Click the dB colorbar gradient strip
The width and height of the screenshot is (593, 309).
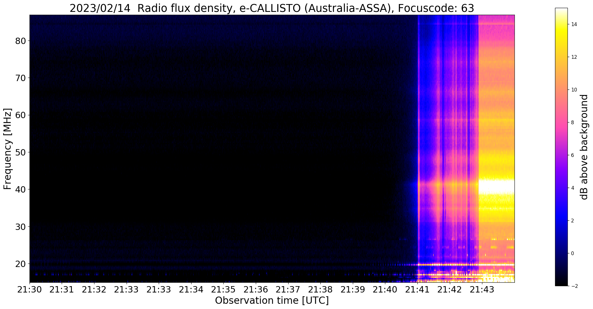tap(561, 147)
